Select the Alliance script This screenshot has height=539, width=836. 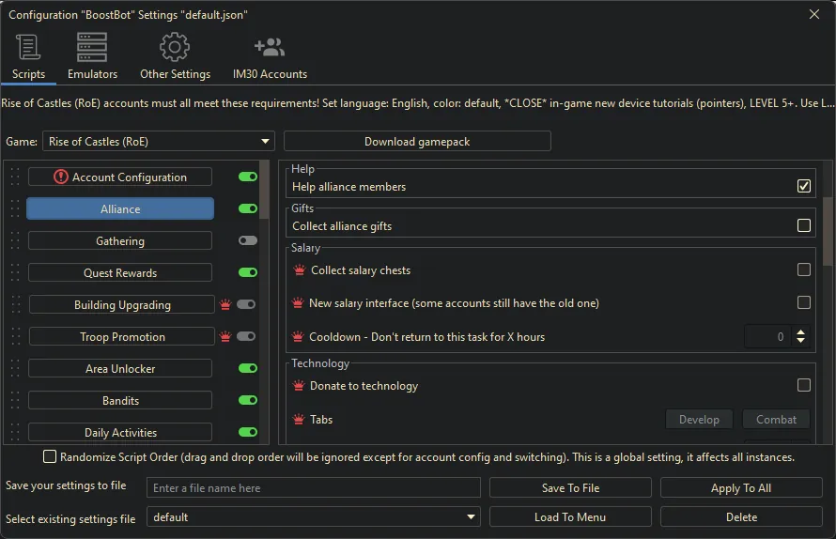[x=120, y=208]
